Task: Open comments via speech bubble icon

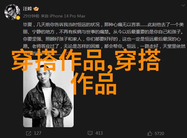Action: 90,133
